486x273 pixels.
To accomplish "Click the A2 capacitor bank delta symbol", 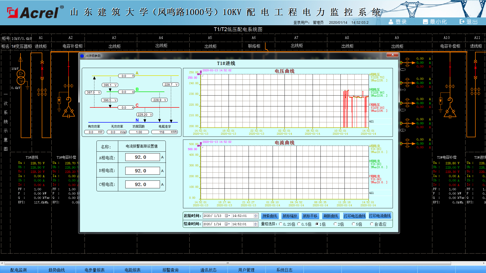I will coord(68,112).
